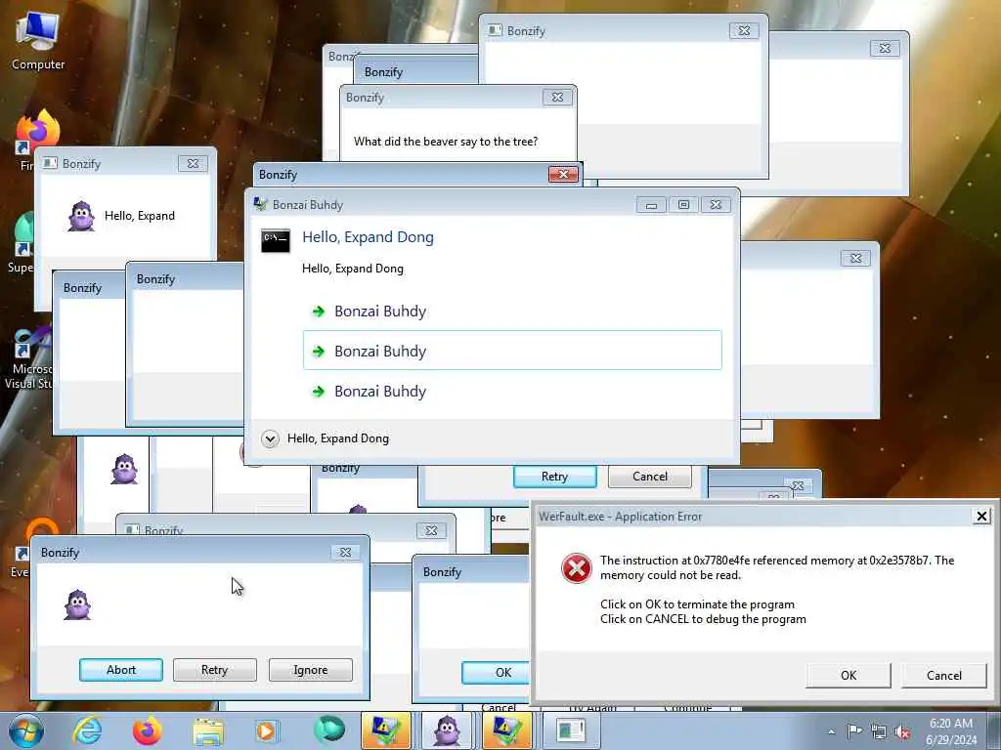Click the muted volume tray icon
This screenshot has width=1001, height=750.
(x=902, y=732)
